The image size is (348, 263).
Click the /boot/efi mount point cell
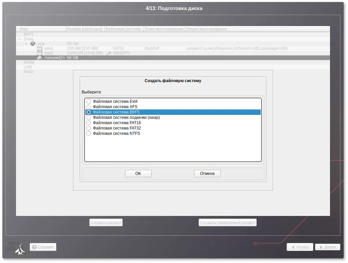pyautogui.click(x=152, y=48)
